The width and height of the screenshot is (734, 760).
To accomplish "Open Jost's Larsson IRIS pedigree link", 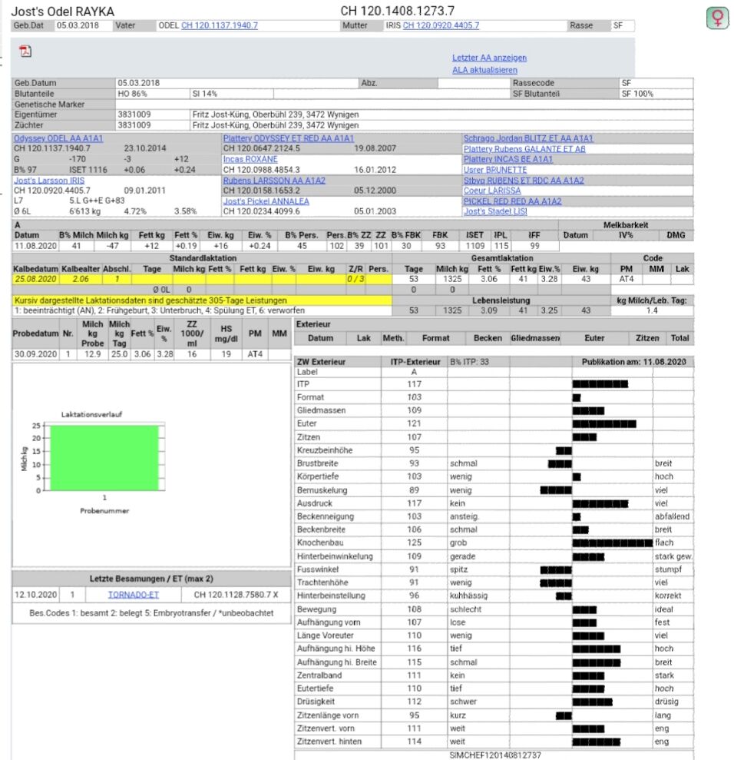I will (x=49, y=181).
